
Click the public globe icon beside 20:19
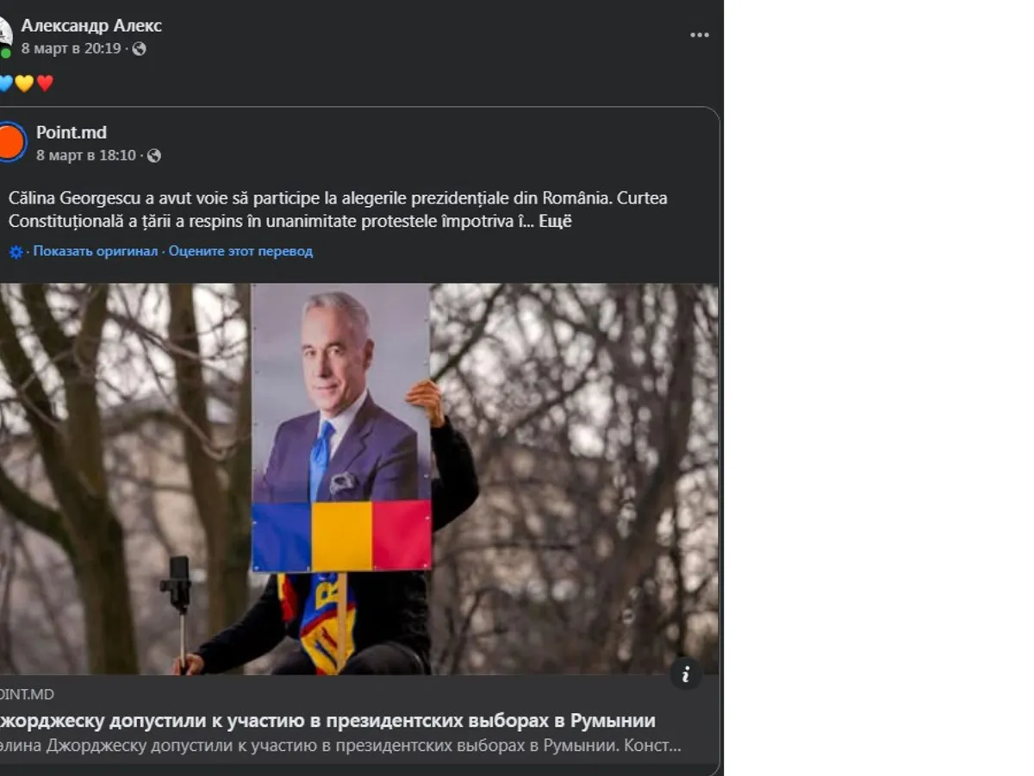tap(139, 49)
